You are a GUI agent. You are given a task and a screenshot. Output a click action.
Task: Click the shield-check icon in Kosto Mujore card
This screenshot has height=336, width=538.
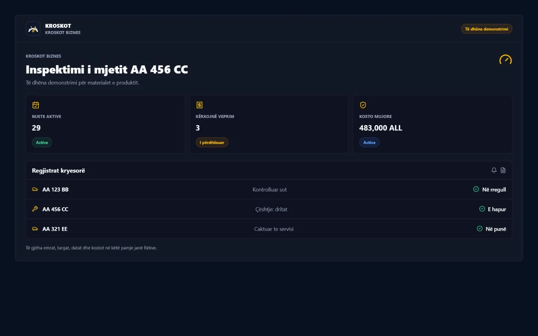363,105
